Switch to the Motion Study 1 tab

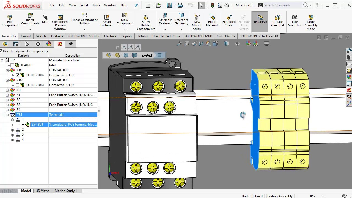point(66,191)
